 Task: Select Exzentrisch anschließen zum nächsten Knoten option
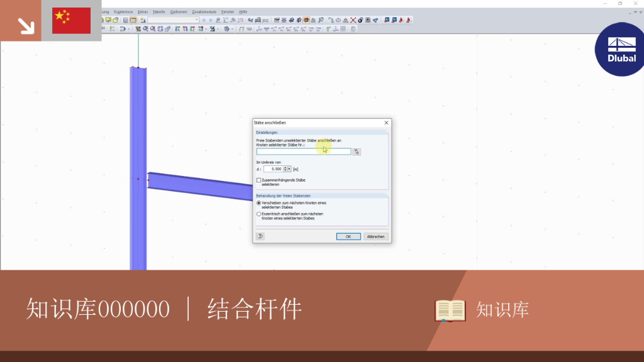click(258, 214)
